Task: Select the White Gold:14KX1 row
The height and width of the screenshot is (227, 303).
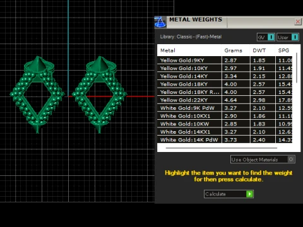Action: pos(225,132)
